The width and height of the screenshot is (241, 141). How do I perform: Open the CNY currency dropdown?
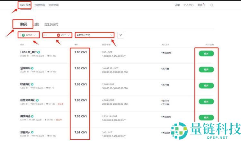63,35
